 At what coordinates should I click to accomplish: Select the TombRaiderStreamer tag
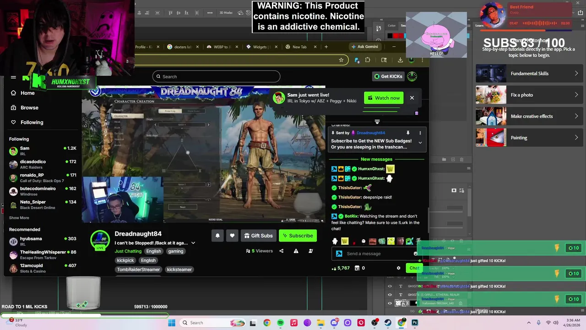[x=138, y=269]
